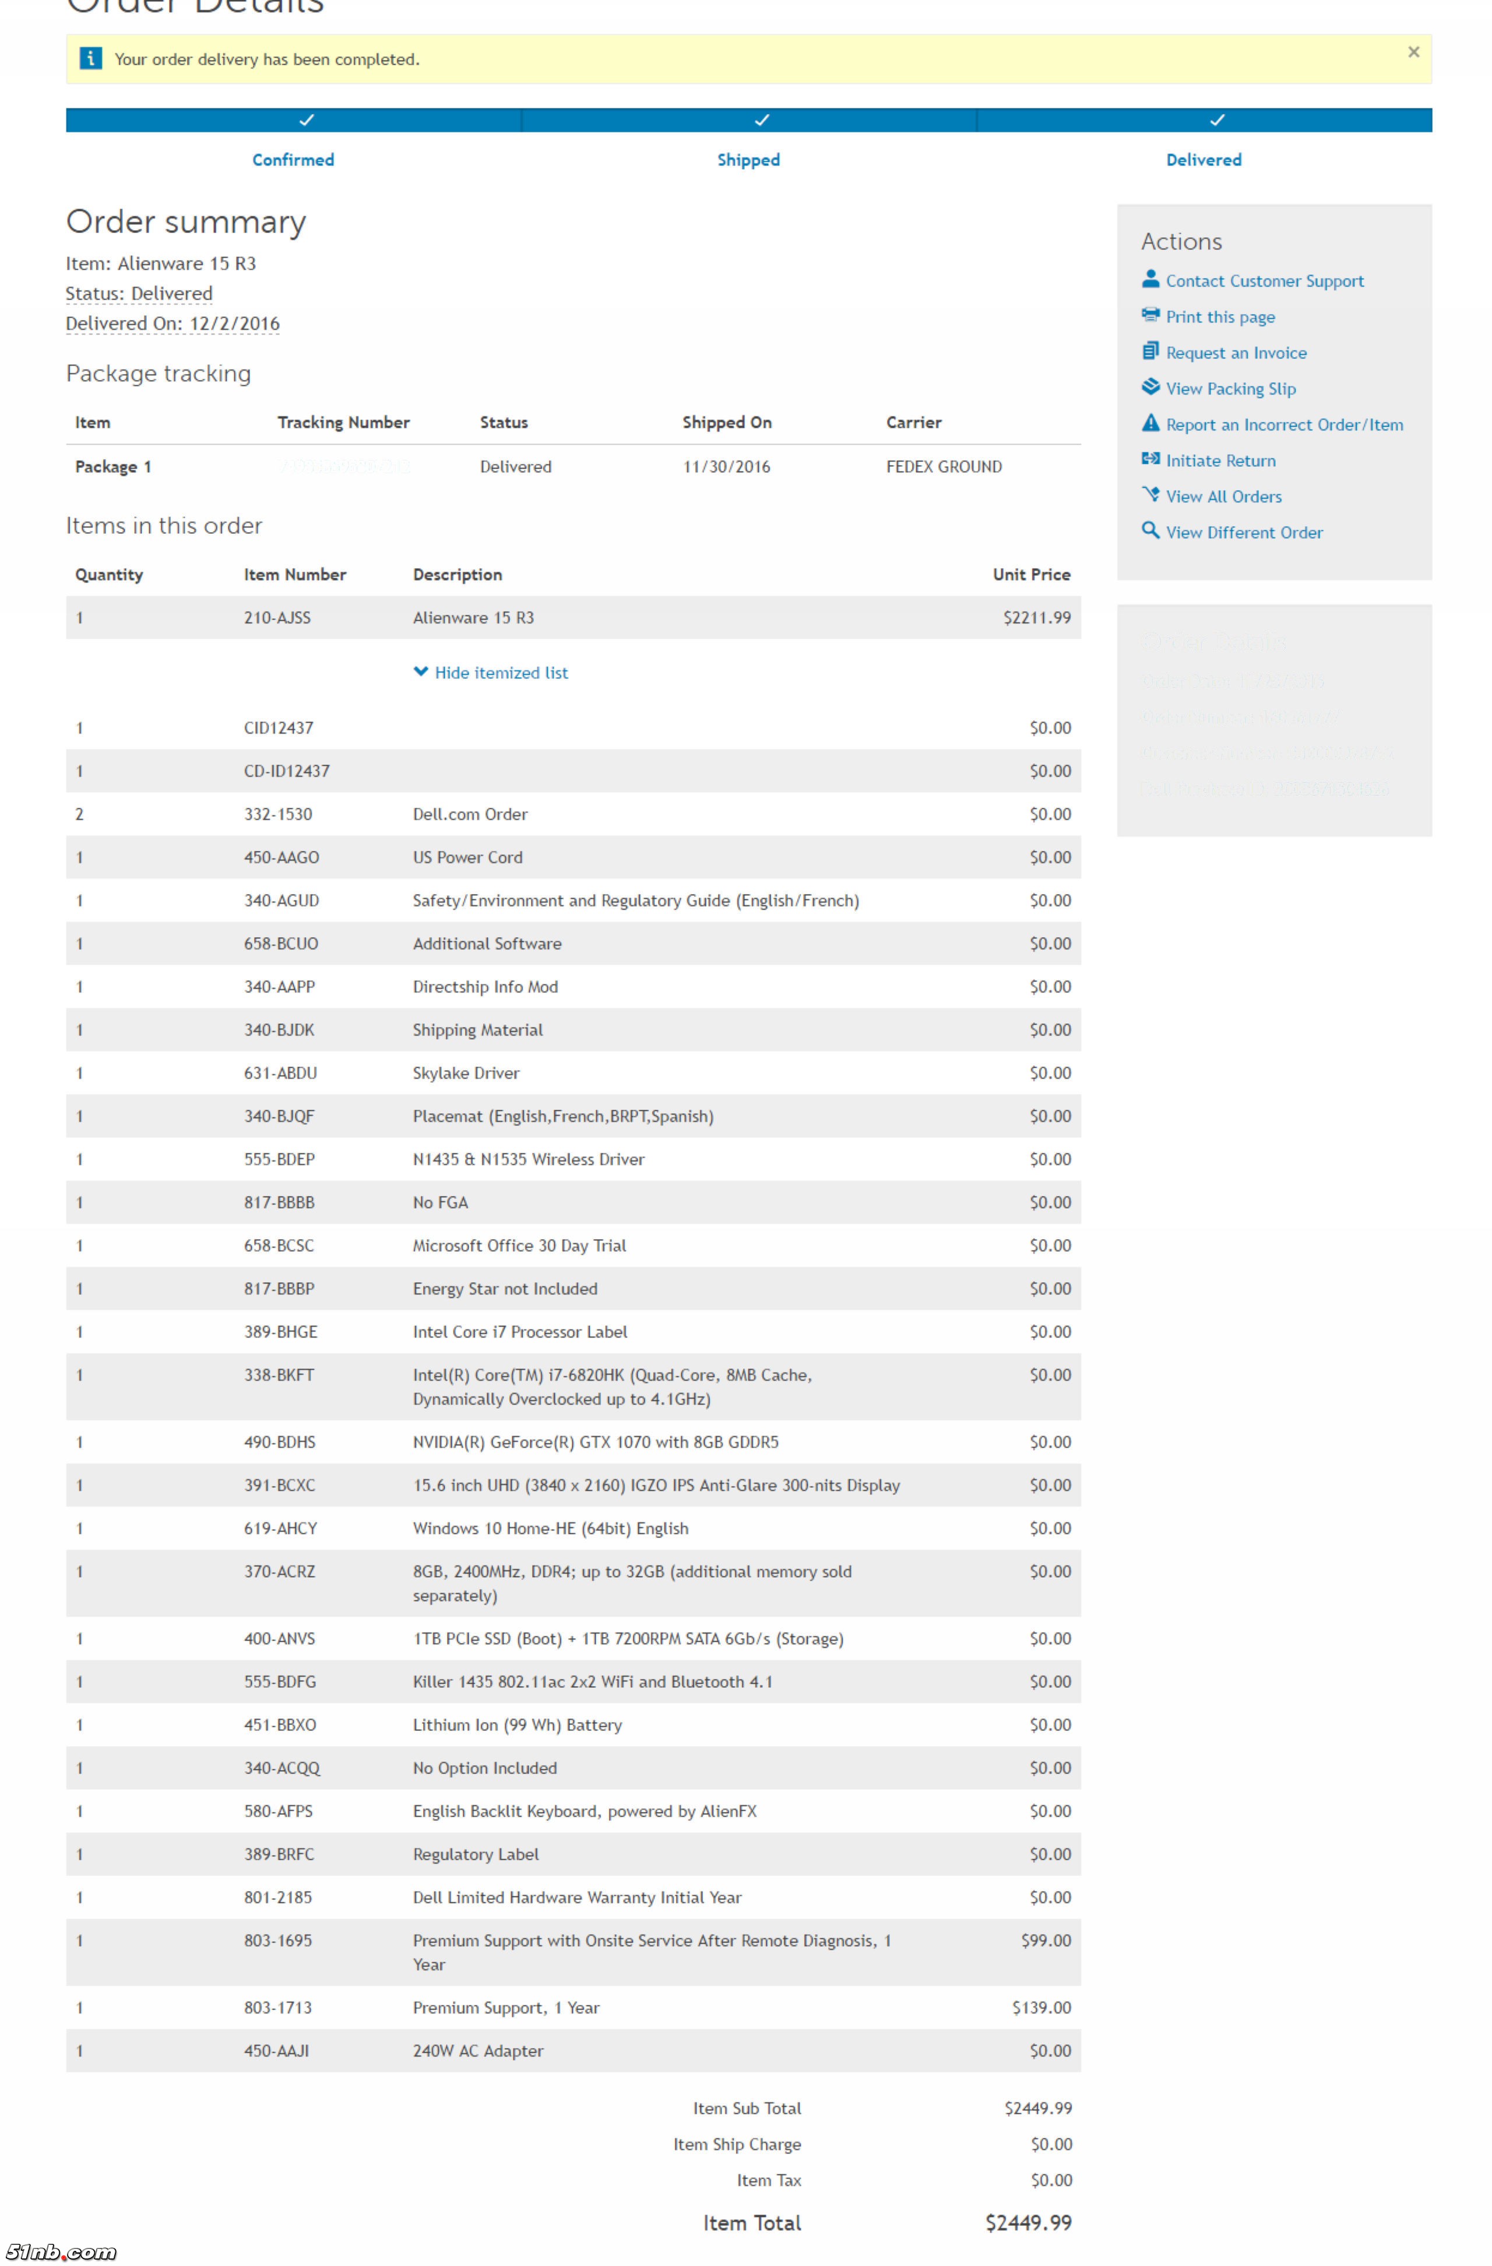This screenshot has height=2266, width=1492.
Task: Click the Package 1 tracking number
Action: 344,466
